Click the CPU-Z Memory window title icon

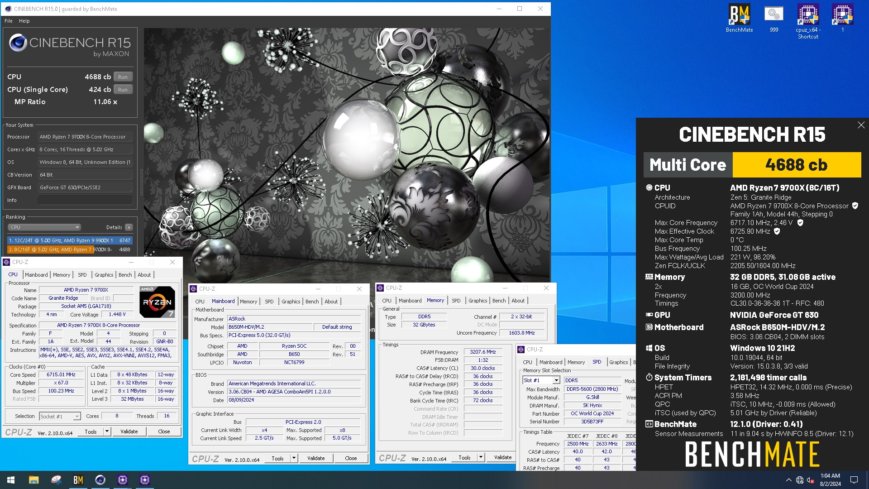(x=381, y=288)
